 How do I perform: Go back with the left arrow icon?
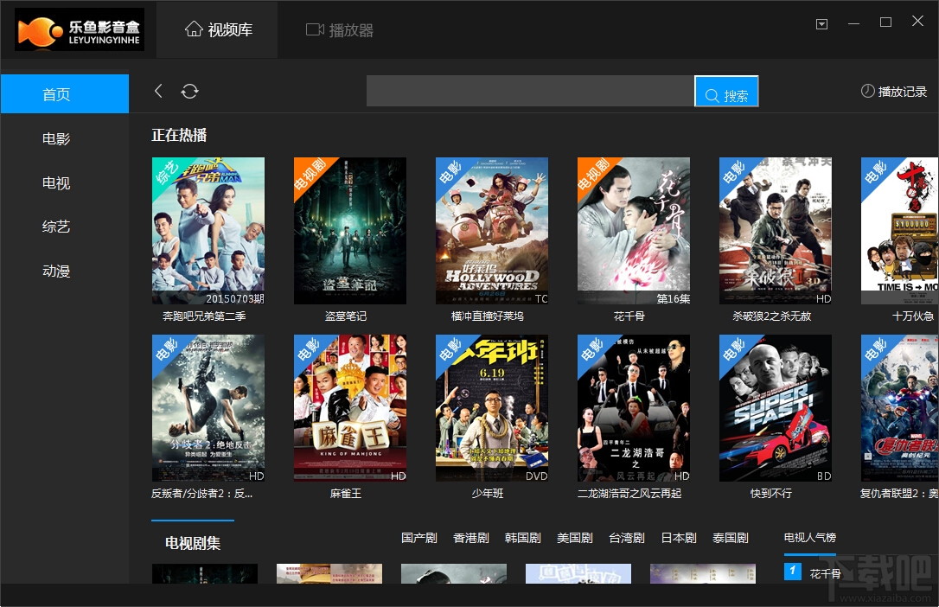click(x=158, y=91)
